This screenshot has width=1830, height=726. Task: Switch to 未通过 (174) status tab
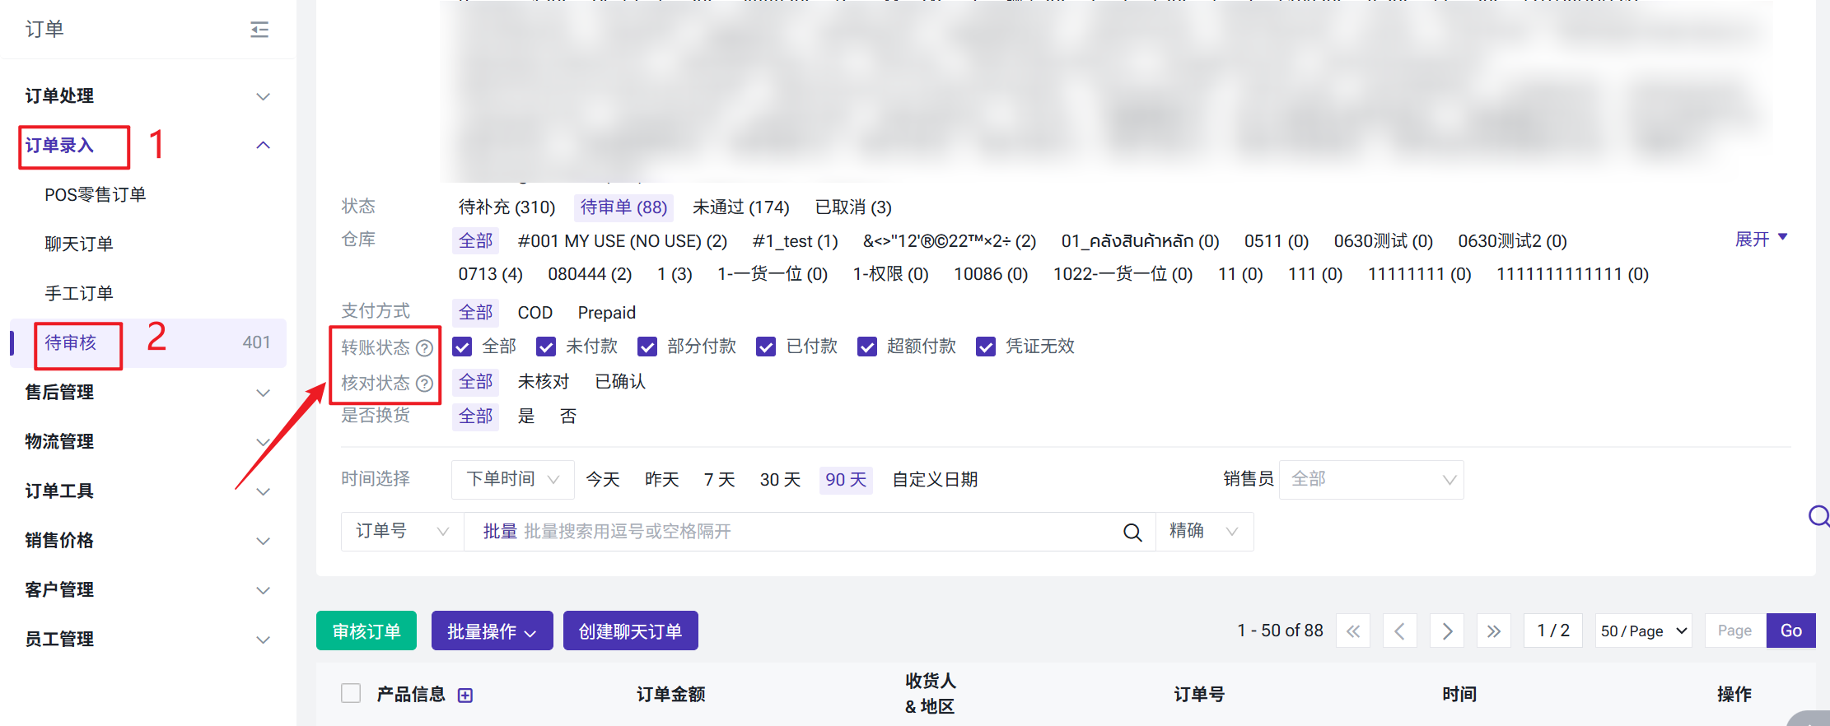point(740,207)
